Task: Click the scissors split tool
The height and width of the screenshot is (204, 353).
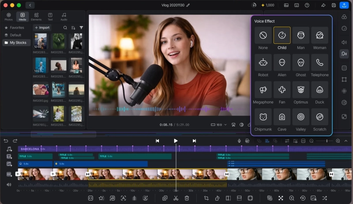Action: pos(176,198)
